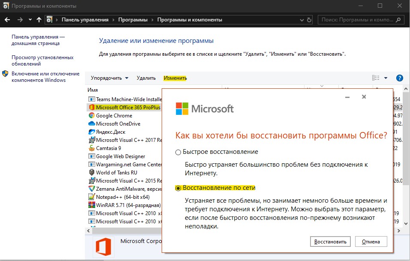Screen dimensions: 410x261
Task: Open Просмотр установленных обновлений link
Action: coord(42,60)
